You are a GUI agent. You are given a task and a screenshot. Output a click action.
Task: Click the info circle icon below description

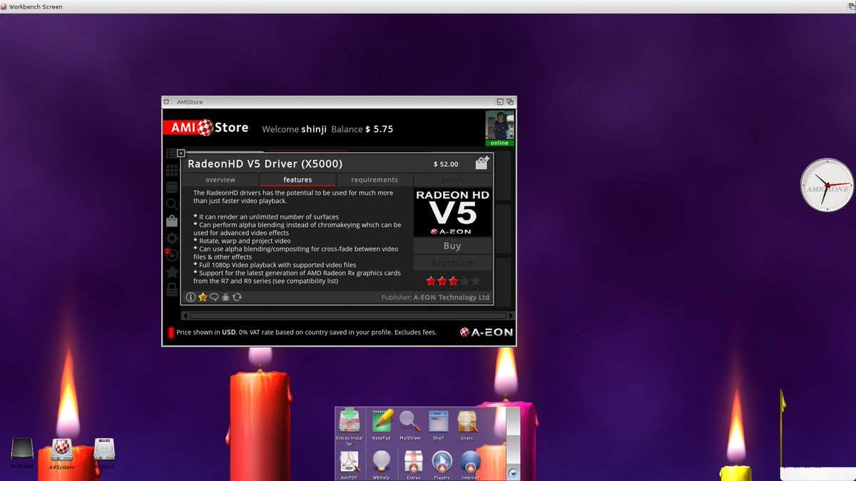pyautogui.click(x=190, y=297)
